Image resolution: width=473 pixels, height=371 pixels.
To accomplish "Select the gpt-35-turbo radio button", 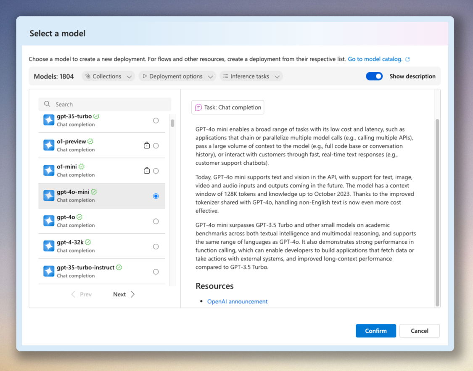I will coord(156,120).
